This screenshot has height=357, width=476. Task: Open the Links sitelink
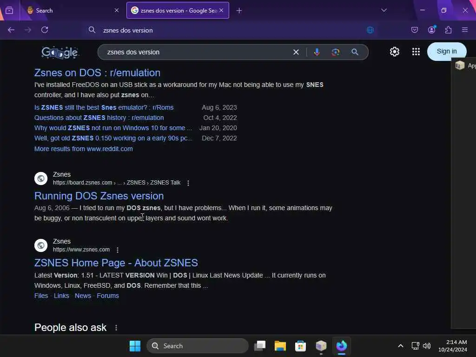[x=61, y=296]
